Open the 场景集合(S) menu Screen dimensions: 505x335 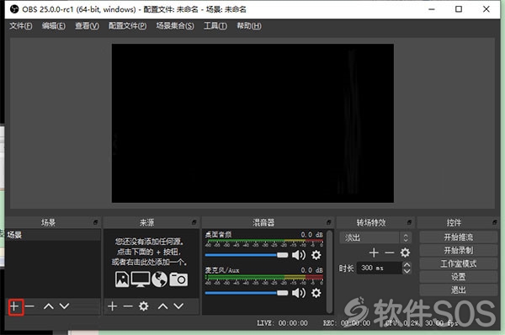[x=175, y=26]
